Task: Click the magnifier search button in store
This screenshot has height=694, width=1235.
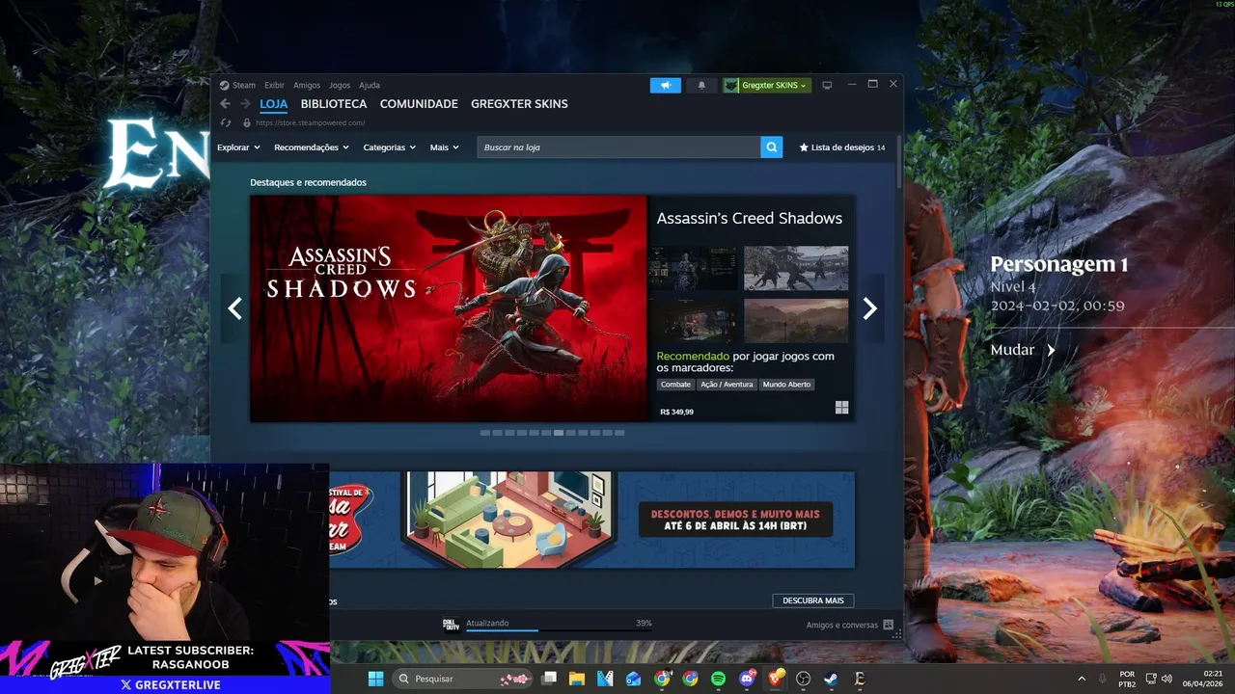Action: click(771, 147)
